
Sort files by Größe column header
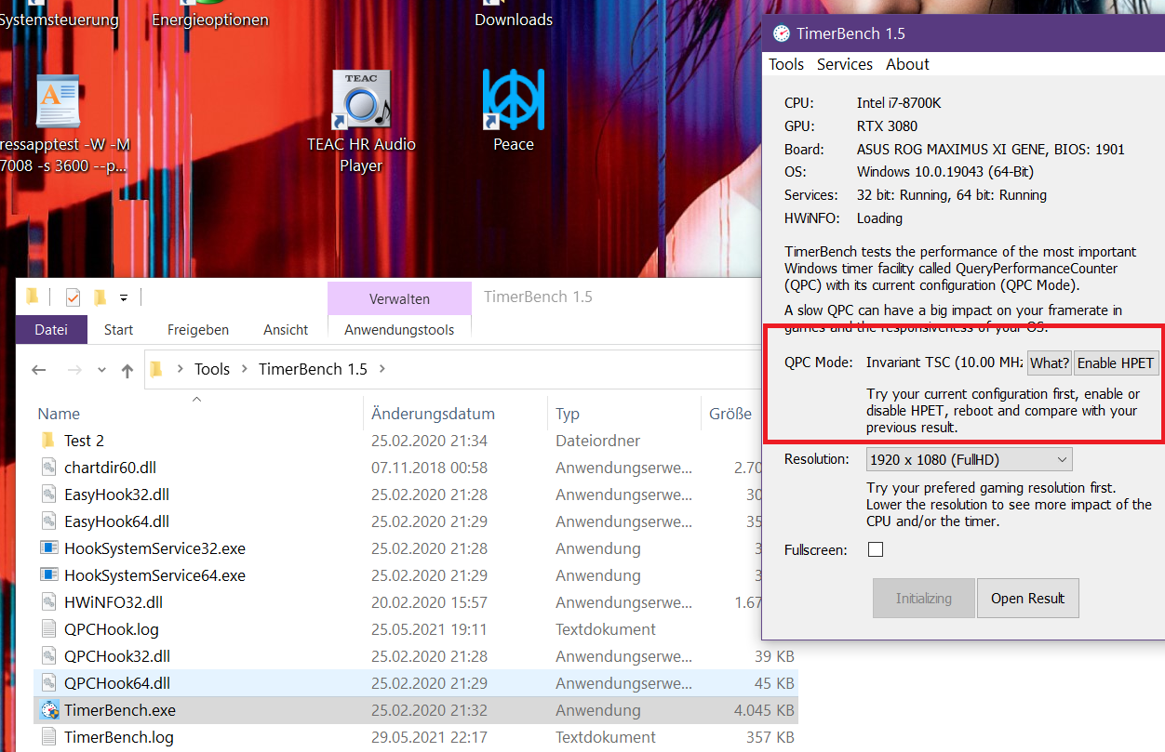[x=730, y=414]
